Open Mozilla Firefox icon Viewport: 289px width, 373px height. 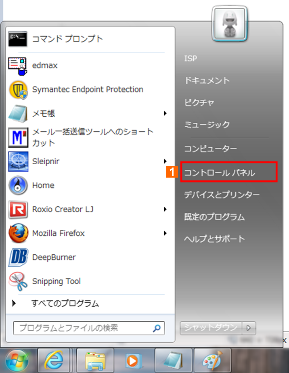(18, 233)
